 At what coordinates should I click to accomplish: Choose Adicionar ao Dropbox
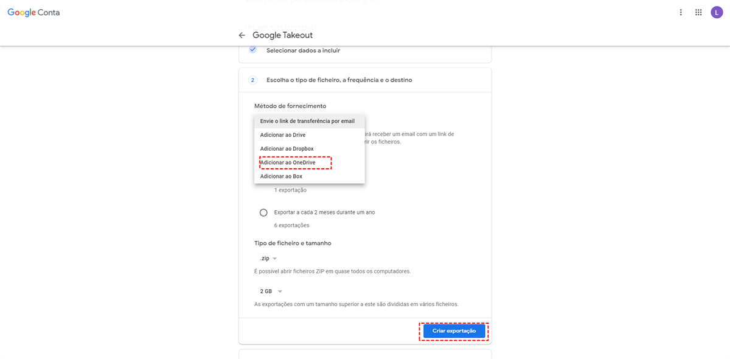[310, 149]
